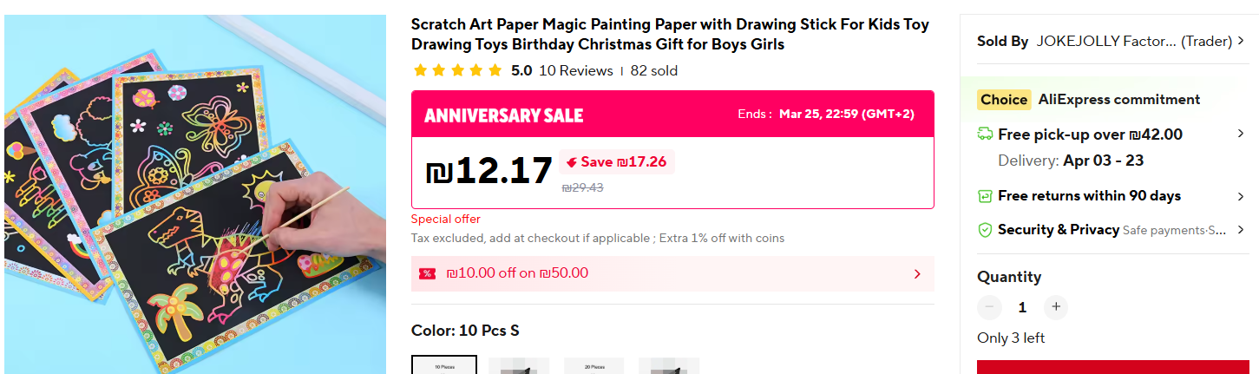Click the Choice badge
Image resolution: width=1259 pixels, height=374 pixels.
click(1004, 100)
